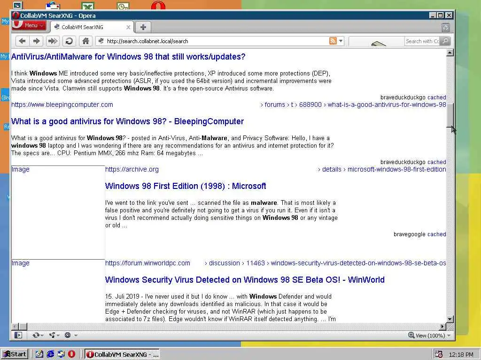Screen dimensions: 481x360
Task: Open the Opera Unite dropdown in status bar
Action: 54,335
